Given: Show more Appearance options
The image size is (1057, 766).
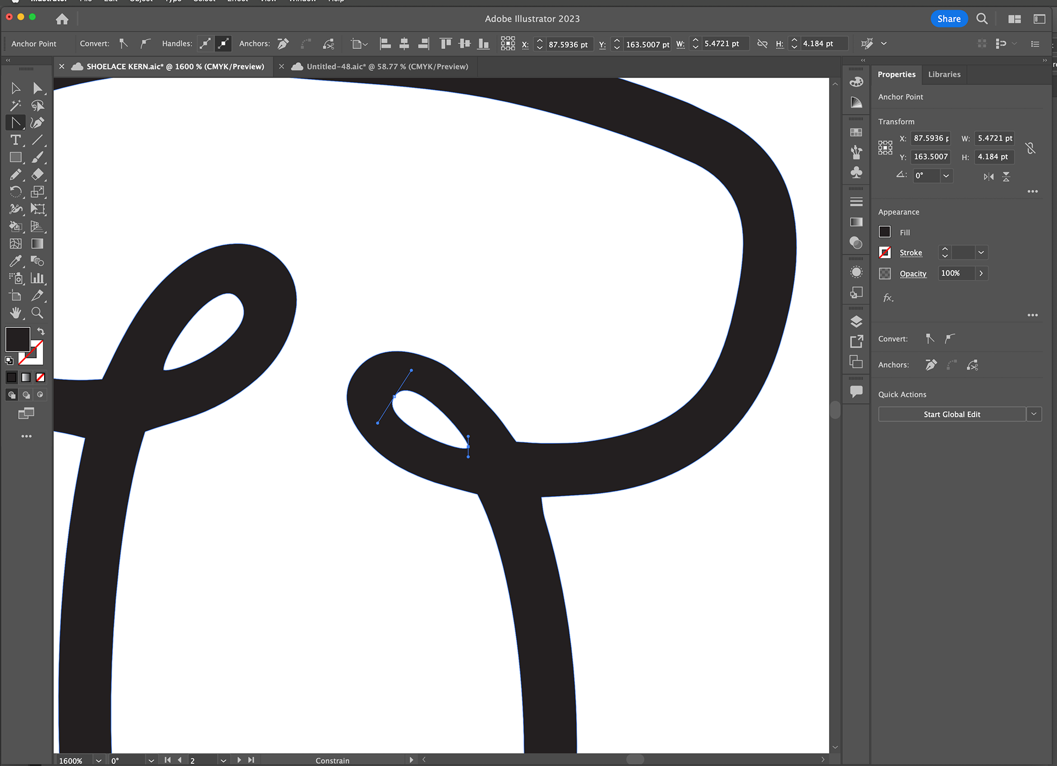Looking at the screenshot, I should pyautogui.click(x=1033, y=315).
